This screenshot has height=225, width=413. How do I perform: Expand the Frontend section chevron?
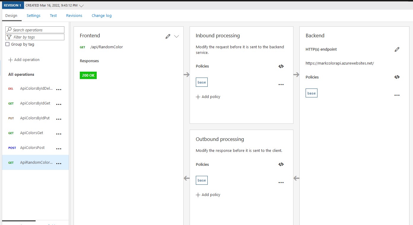tap(177, 36)
